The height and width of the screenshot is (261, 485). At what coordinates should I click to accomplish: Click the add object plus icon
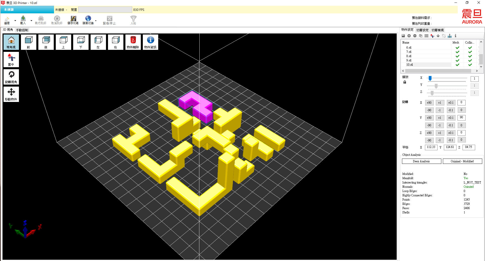click(x=409, y=36)
